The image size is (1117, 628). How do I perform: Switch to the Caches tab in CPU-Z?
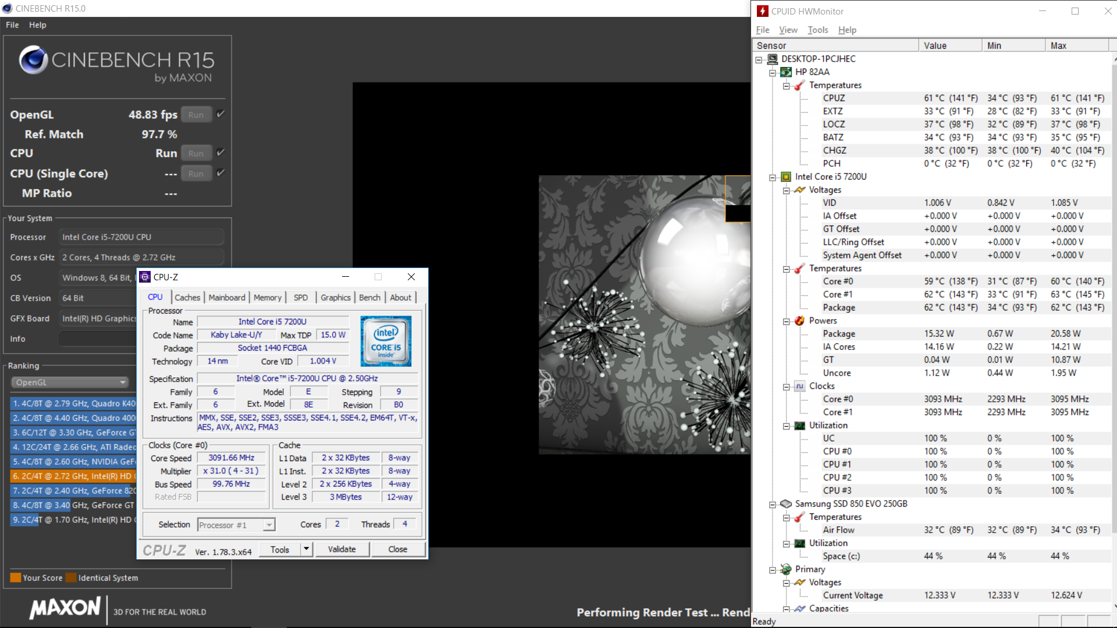[187, 297]
